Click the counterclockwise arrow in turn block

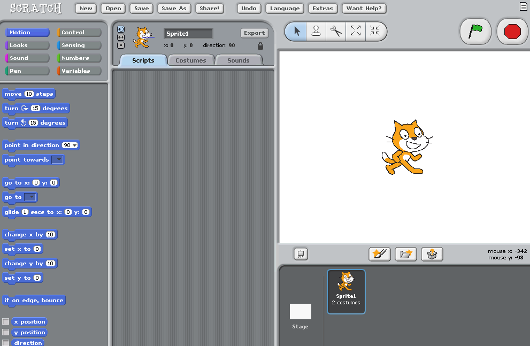click(24, 122)
